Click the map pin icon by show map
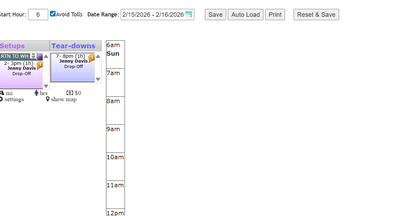This screenshot has height=216, width=415. pos(48,99)
